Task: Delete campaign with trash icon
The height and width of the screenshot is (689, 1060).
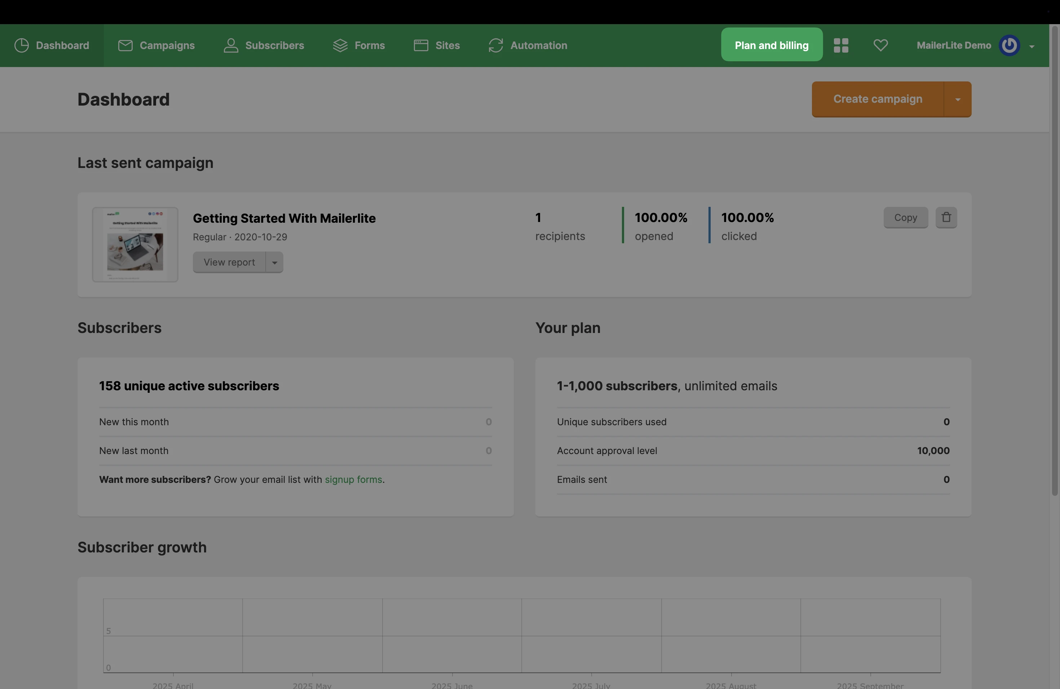Action: pyautogui.click(x=946, y=218)
